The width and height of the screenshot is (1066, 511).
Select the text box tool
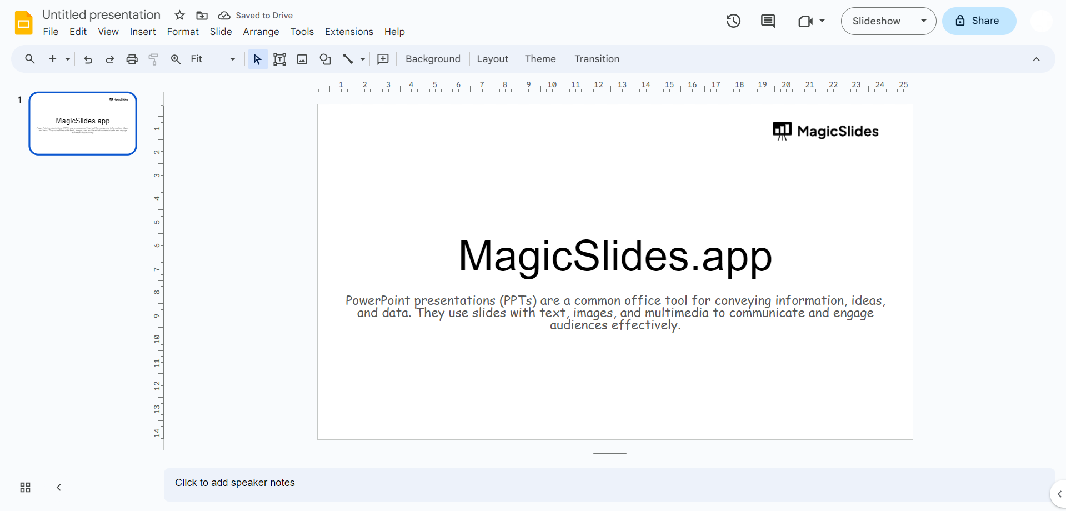(280, 59)
